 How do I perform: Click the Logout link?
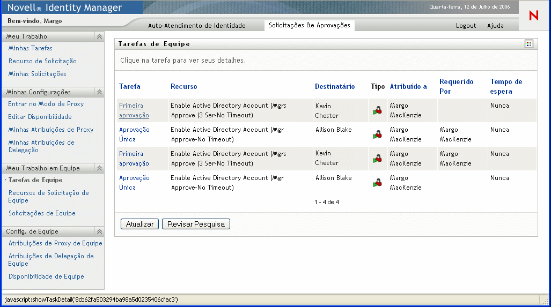point(466,26)
